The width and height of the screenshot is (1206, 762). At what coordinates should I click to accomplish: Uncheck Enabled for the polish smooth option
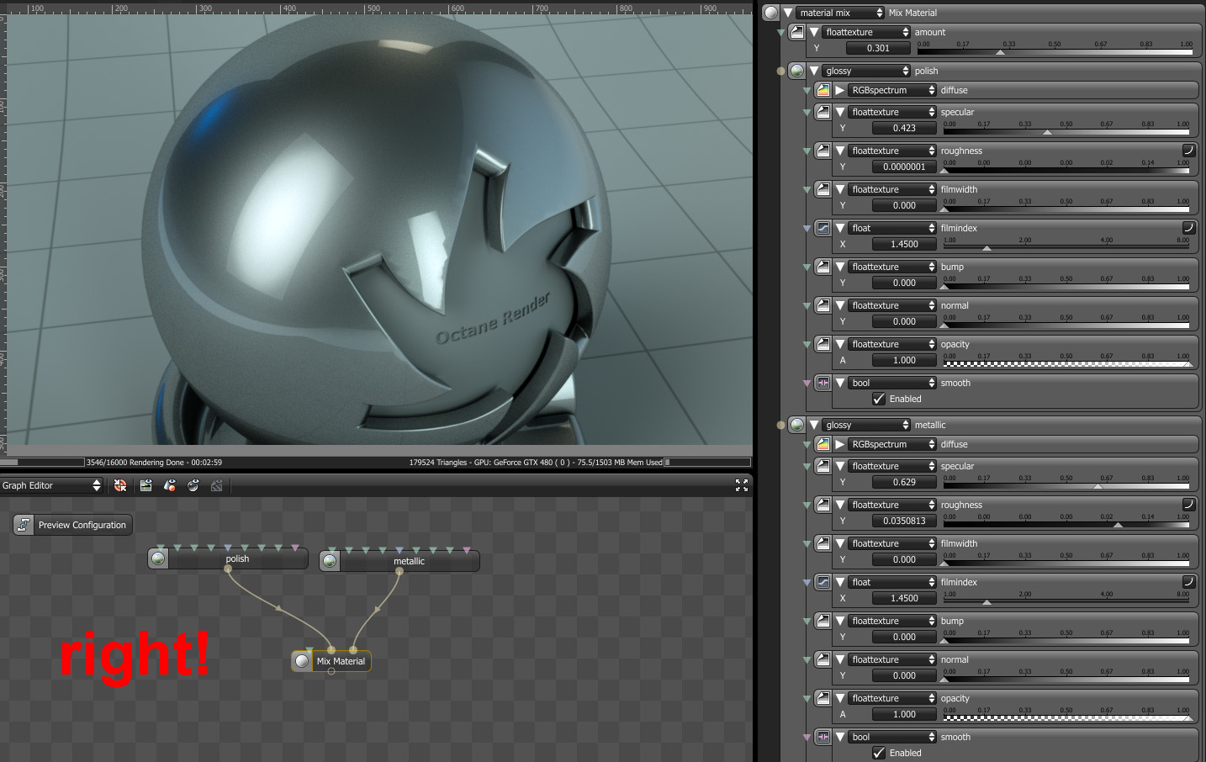pos(879,399)
